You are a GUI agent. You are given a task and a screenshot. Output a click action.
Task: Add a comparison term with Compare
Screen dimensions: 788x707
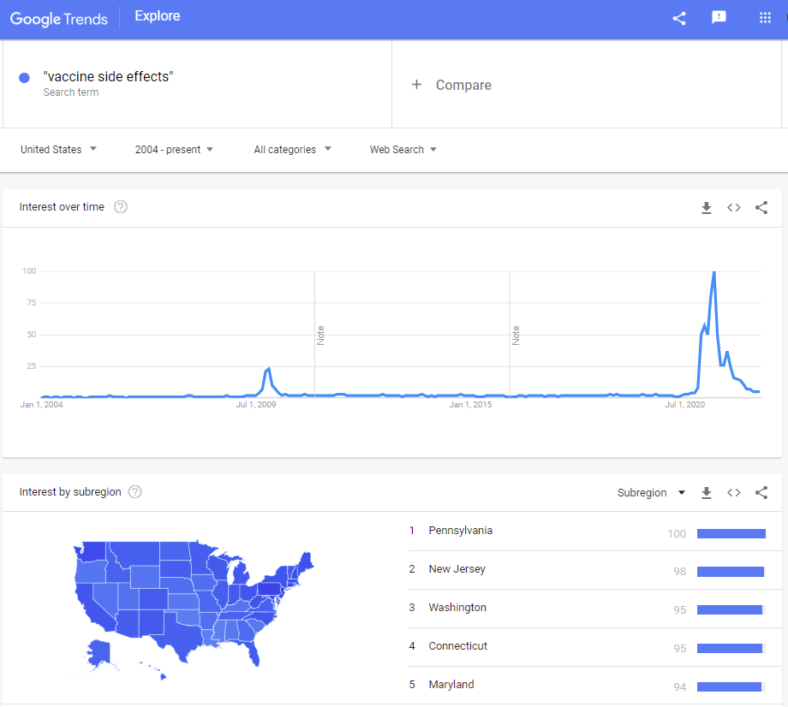tap(451, 85)
